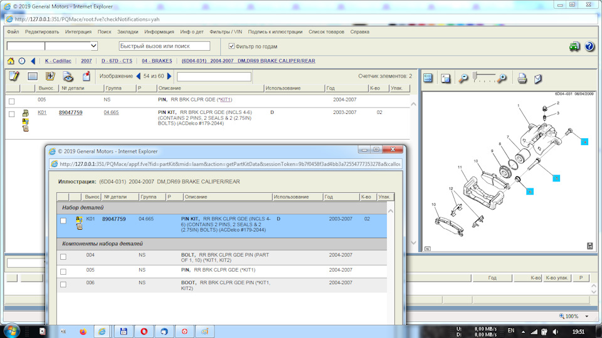Open history clock icon
Image resolution: width=602 pixels, height=338 pixels.
coord(22,61)
